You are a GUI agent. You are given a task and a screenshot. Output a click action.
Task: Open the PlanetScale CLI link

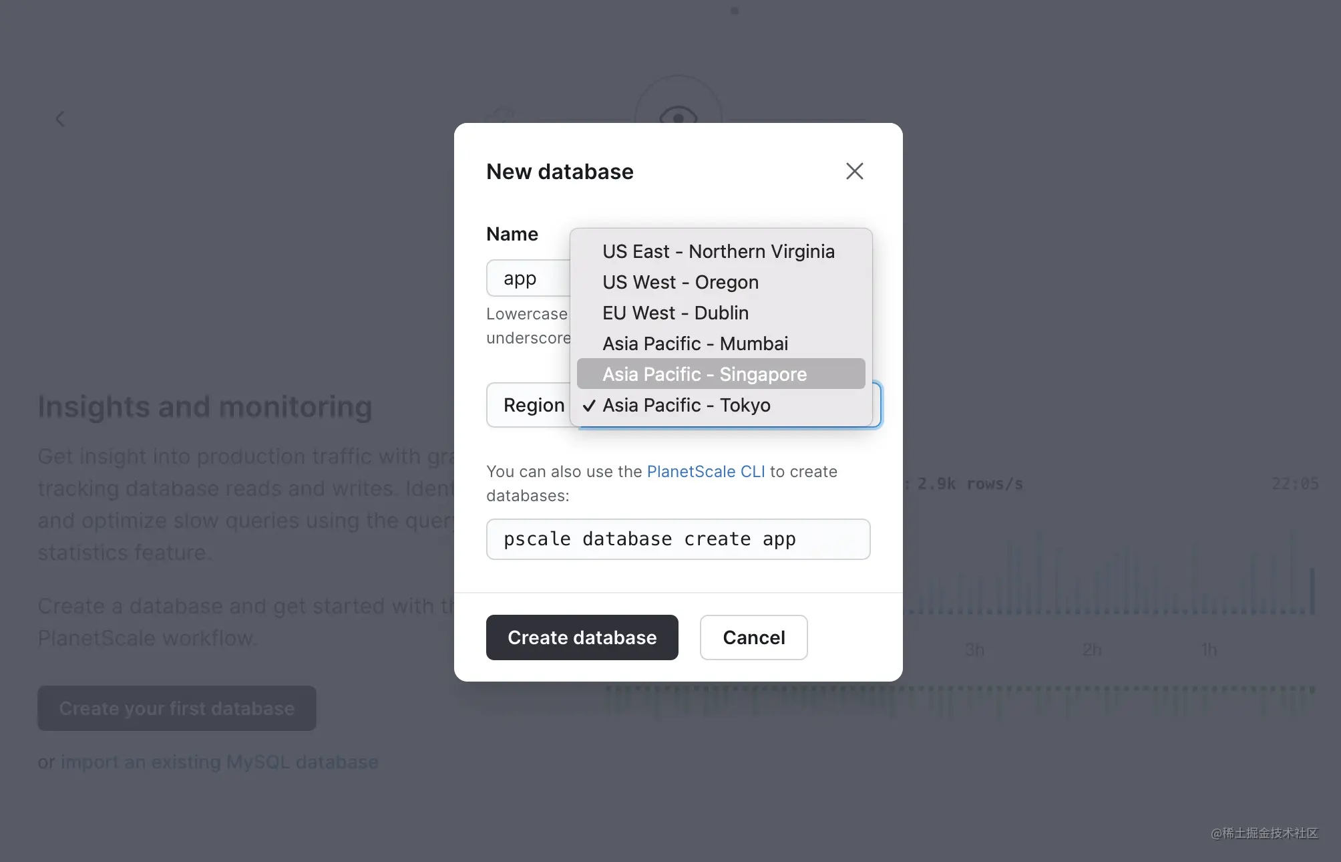click(x=706, y=472)
